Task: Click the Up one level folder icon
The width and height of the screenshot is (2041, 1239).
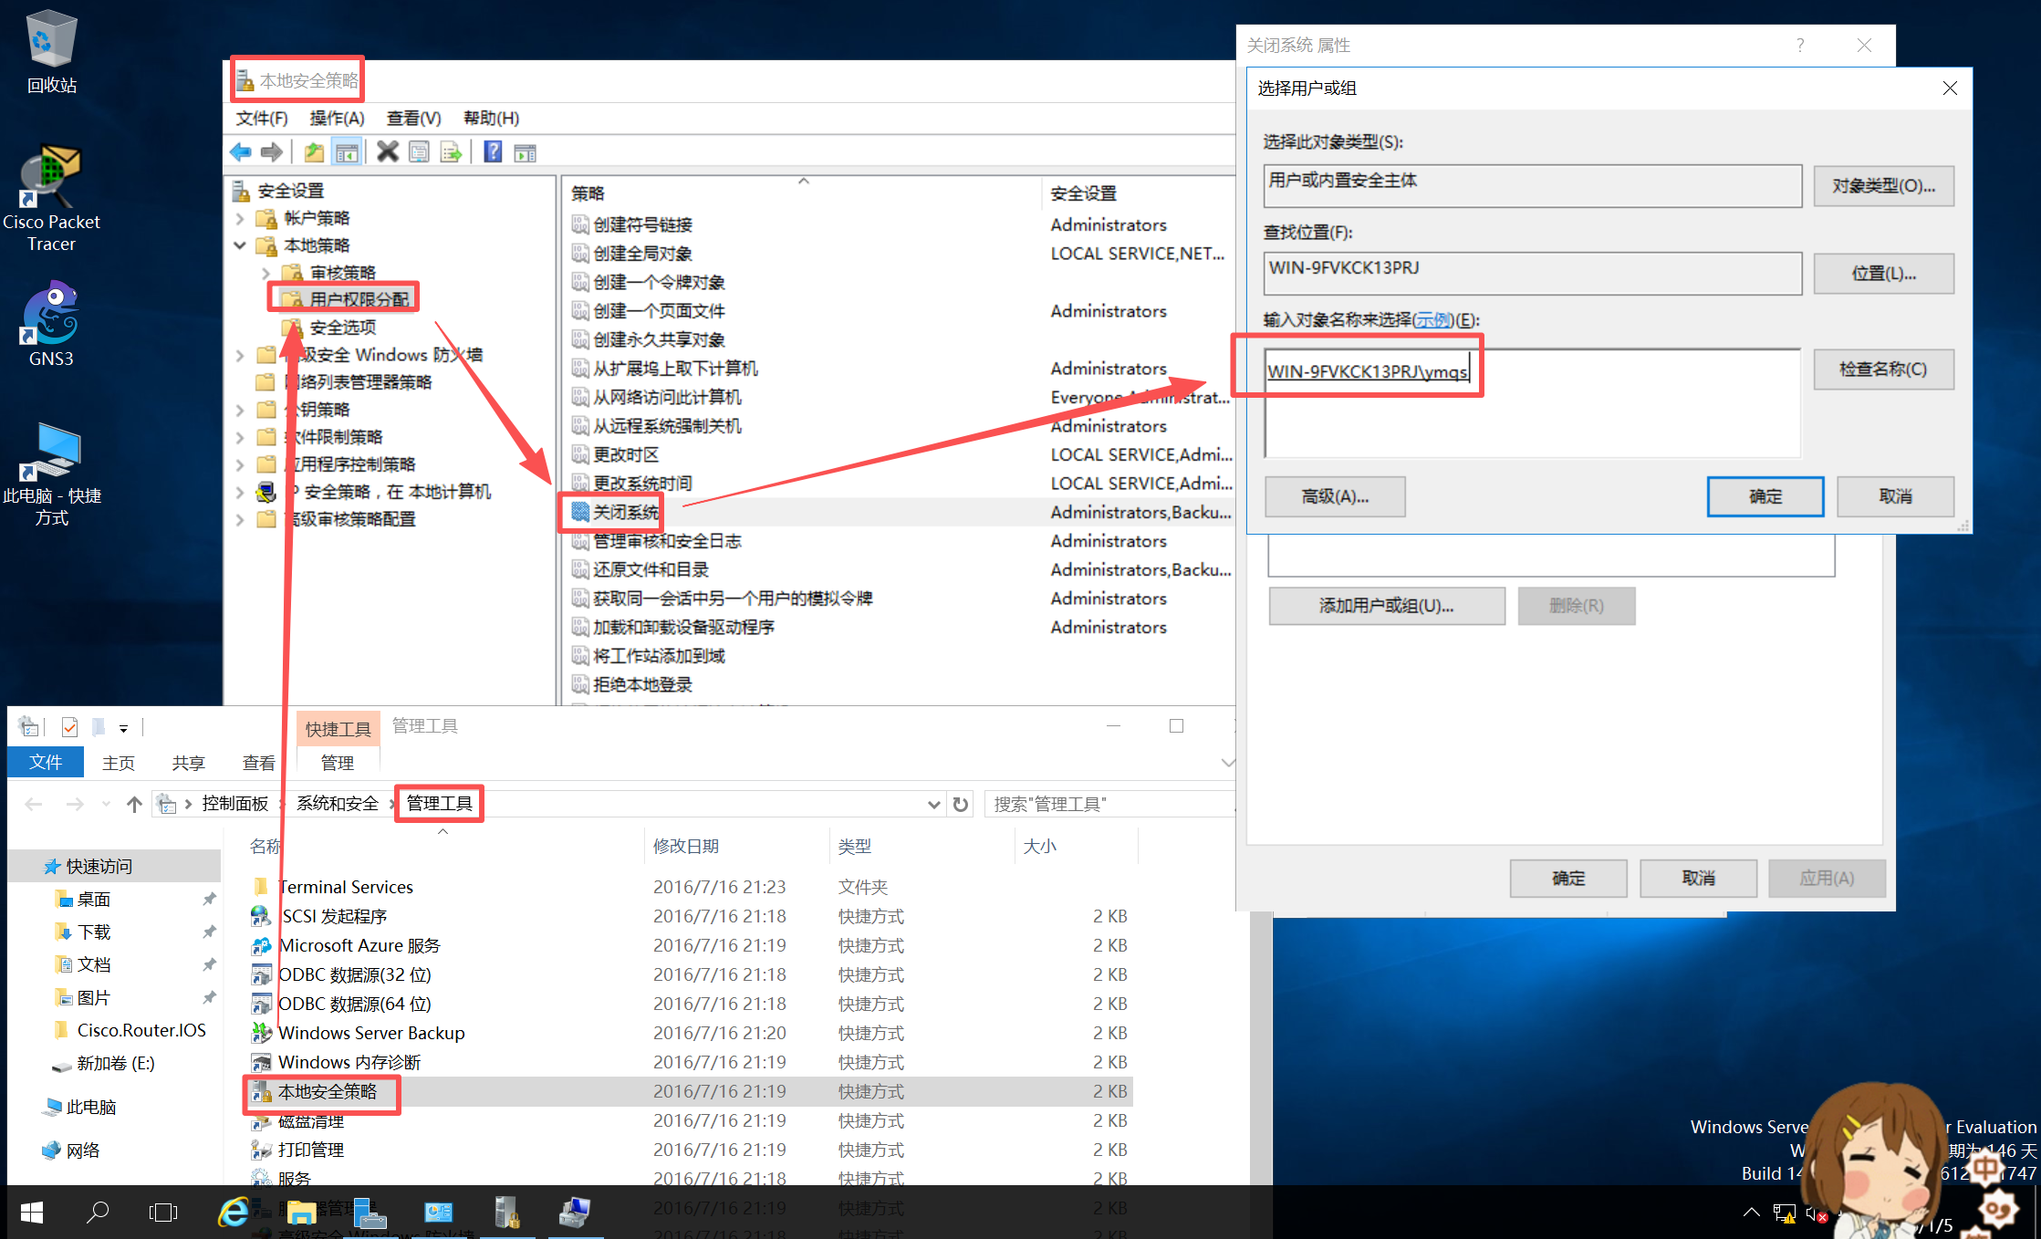Action: tap(314, 152)
